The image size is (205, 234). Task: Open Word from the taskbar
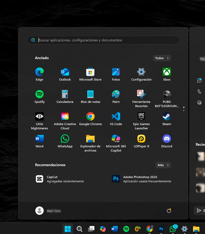(115, 229)
